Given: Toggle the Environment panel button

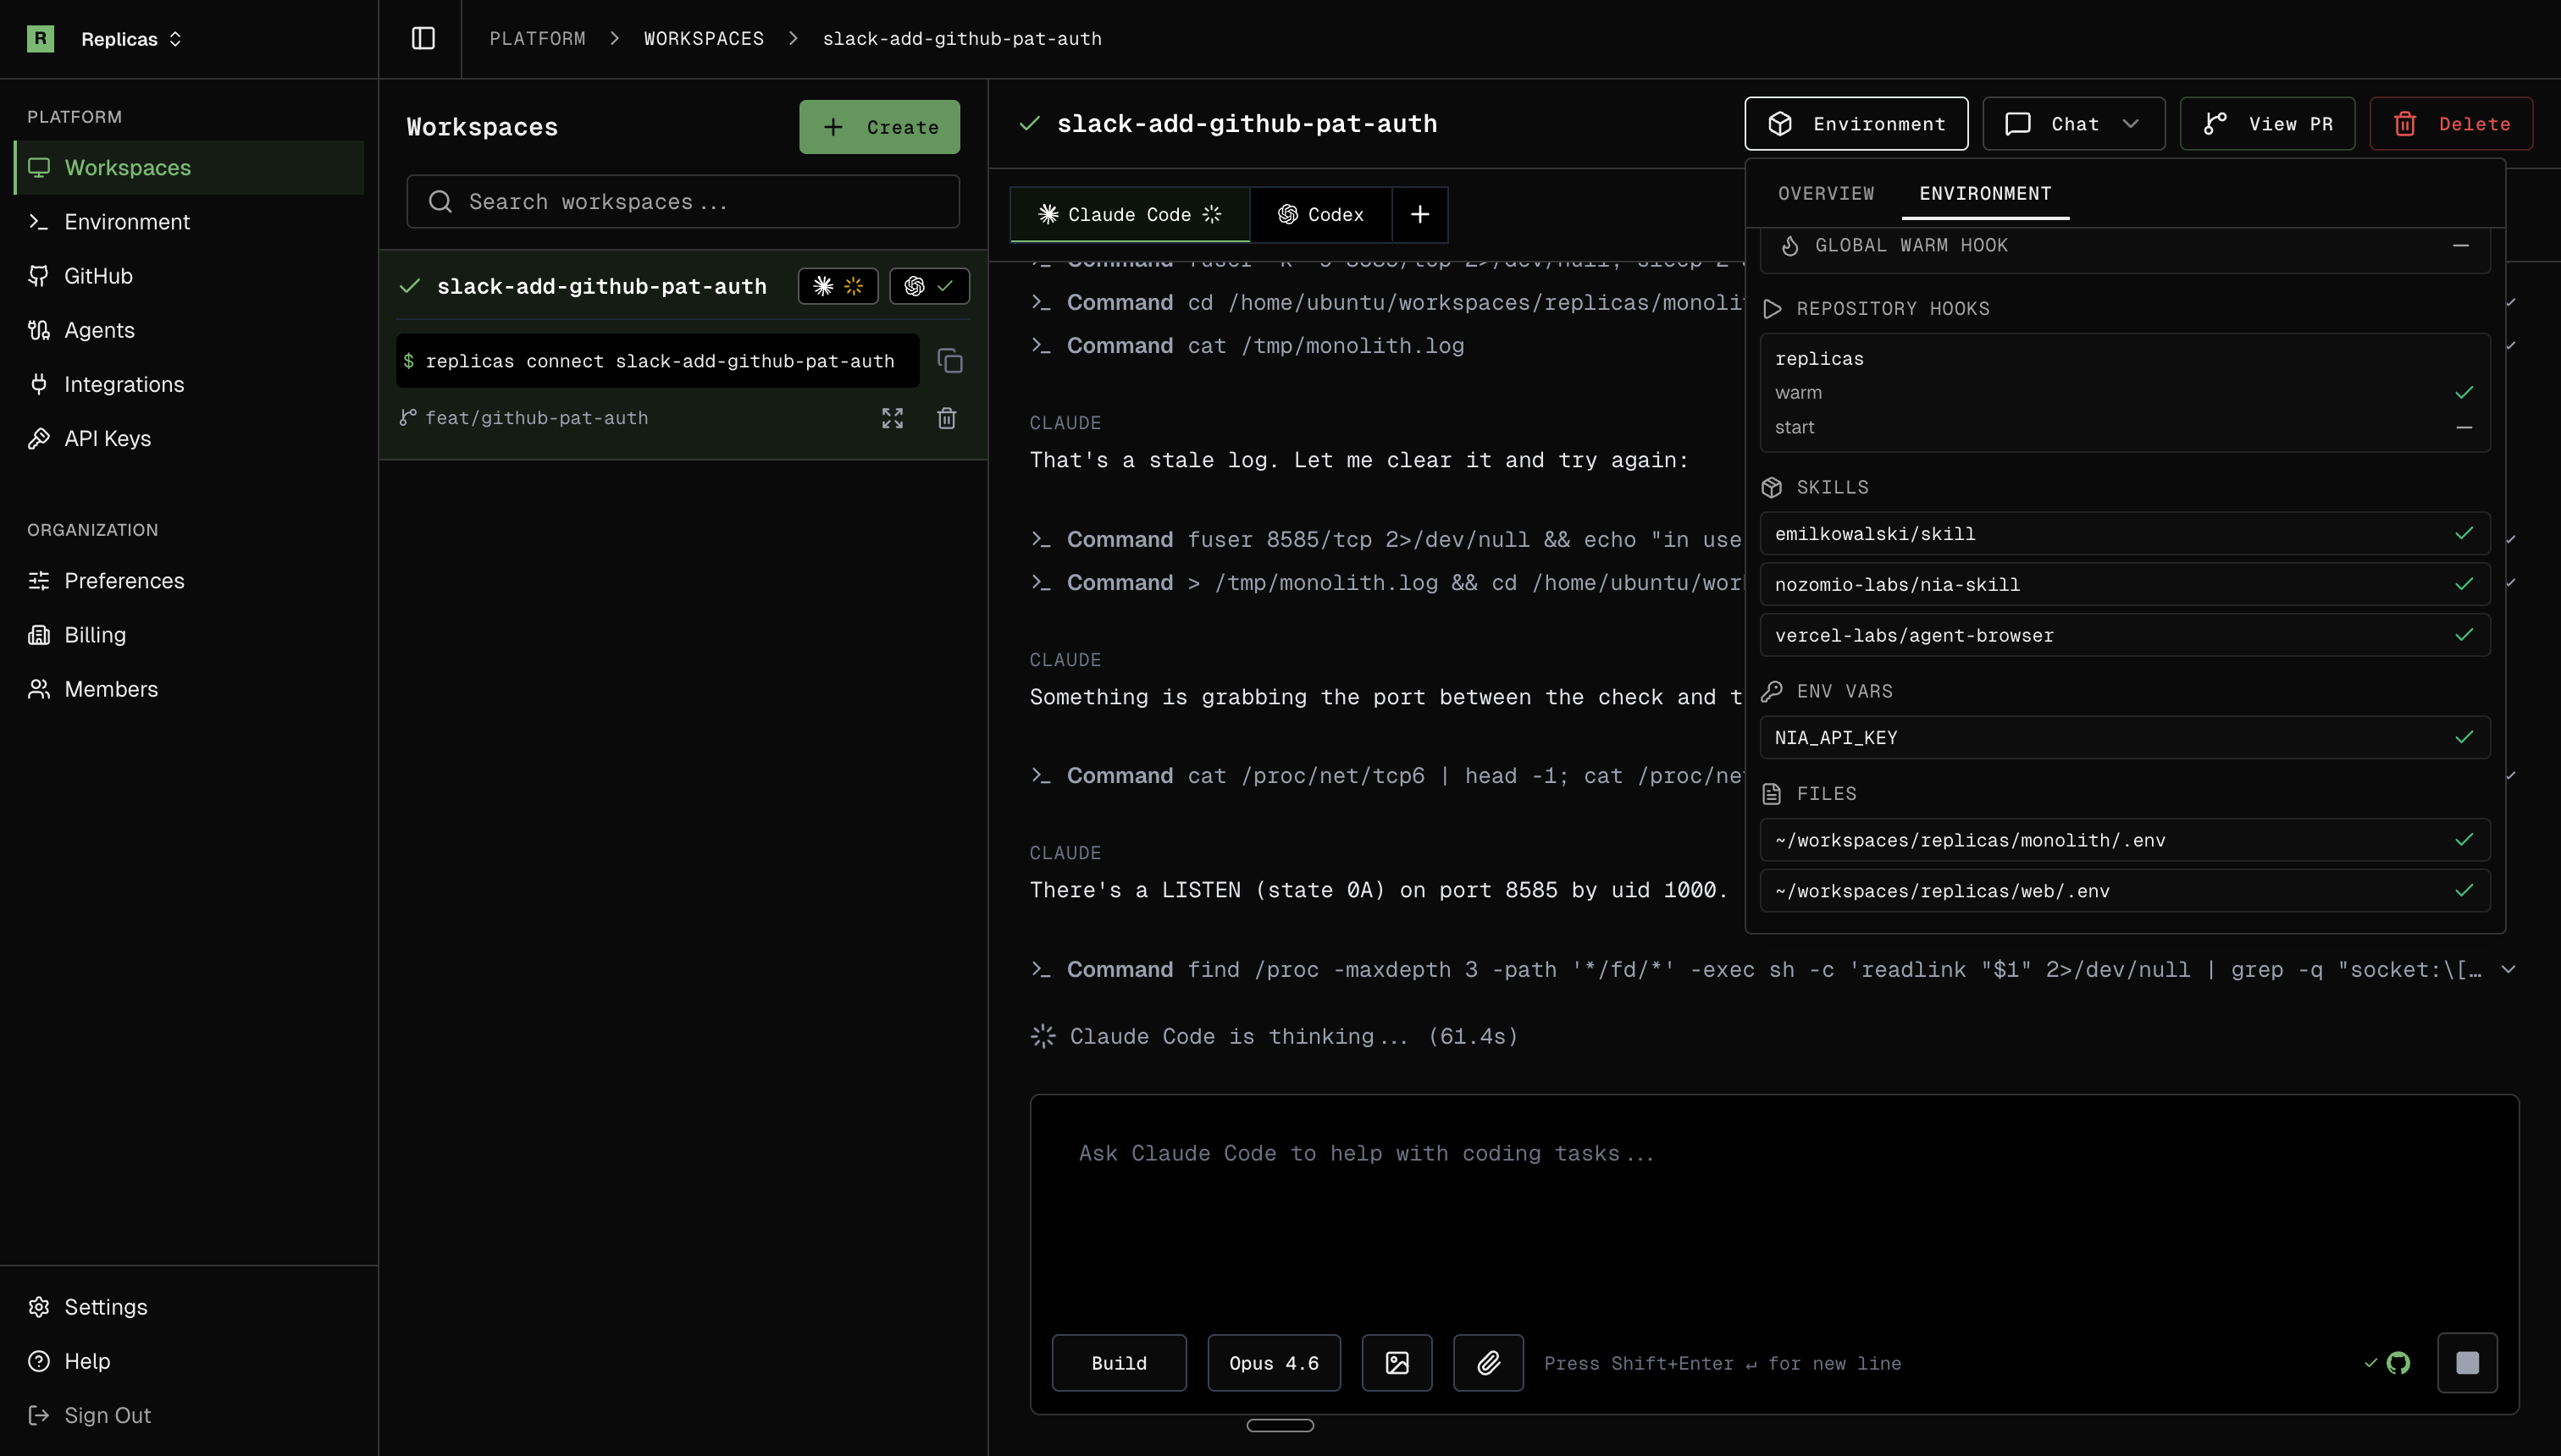Looking at the screenshot, I should tap(1856, 124).
